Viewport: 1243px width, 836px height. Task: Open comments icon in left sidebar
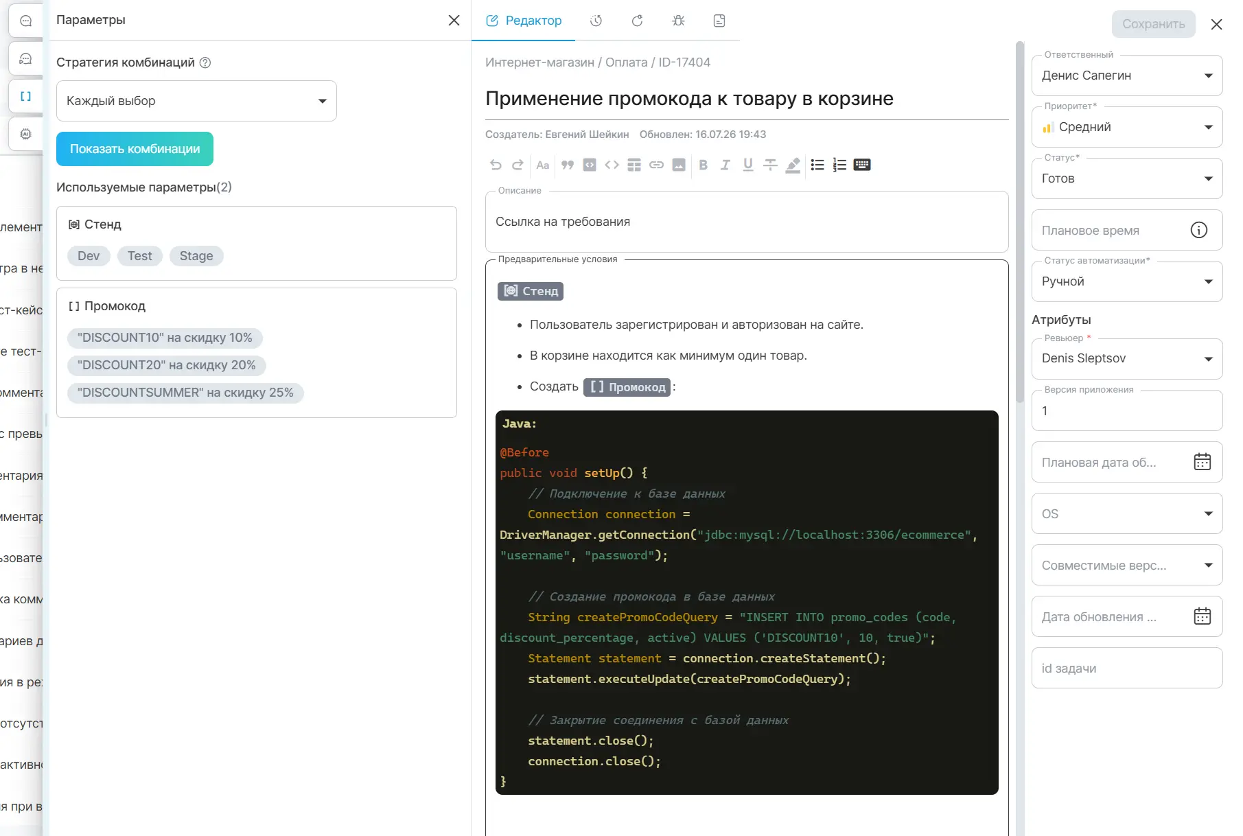[x=25, y=21]
